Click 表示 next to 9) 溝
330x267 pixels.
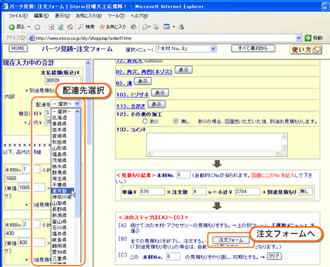click(143, 82)
